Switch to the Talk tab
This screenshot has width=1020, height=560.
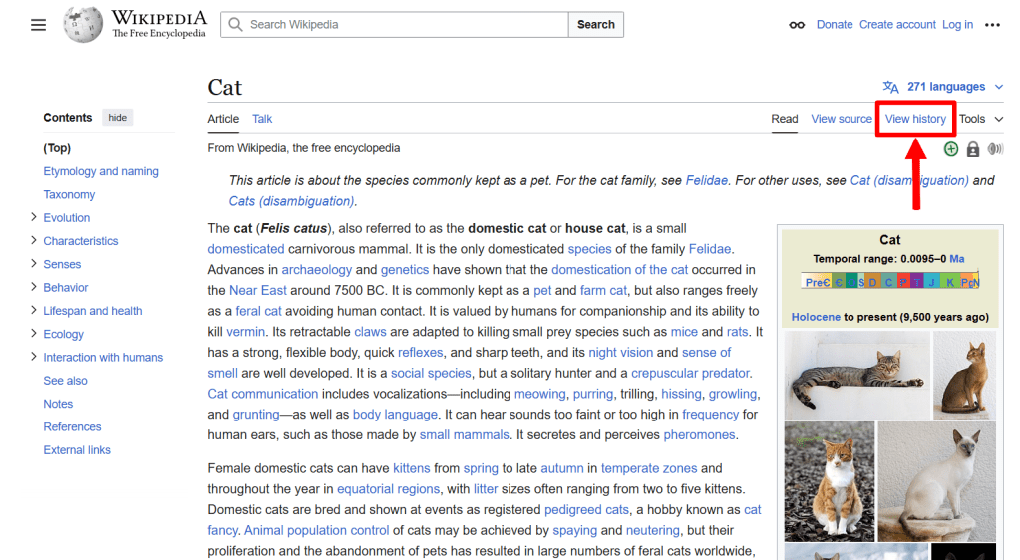[262, 119]
